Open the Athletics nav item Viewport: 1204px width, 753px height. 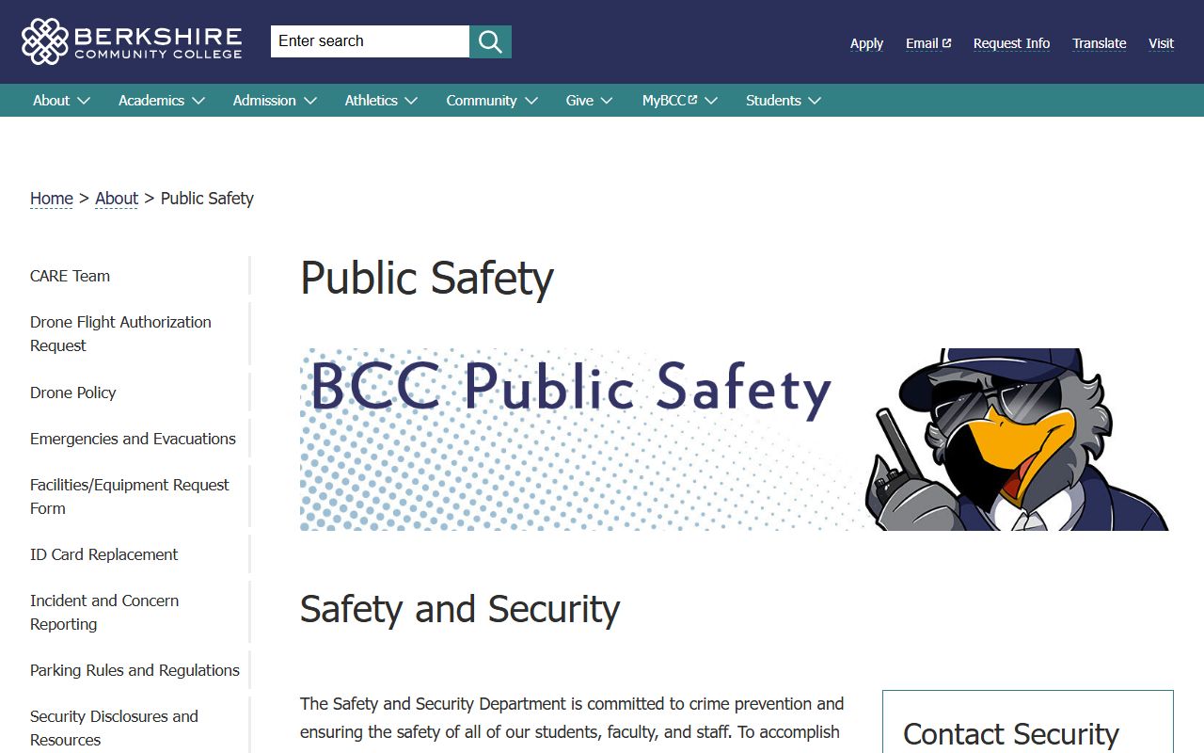click(371, 101)
